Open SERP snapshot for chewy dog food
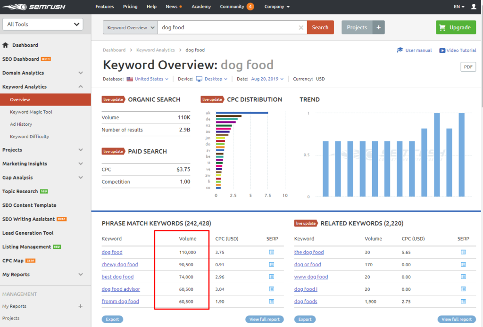This screenshot has height=327, width=483. point(271,264)
